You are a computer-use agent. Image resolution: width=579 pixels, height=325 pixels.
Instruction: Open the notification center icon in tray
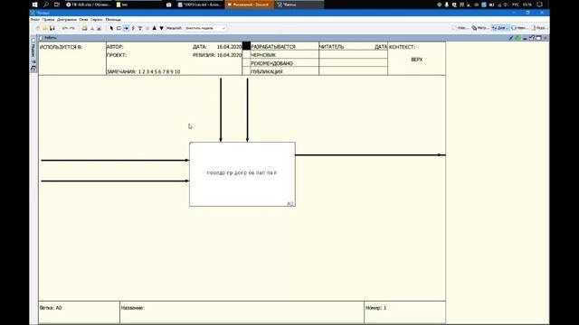(x=539, y=5)
